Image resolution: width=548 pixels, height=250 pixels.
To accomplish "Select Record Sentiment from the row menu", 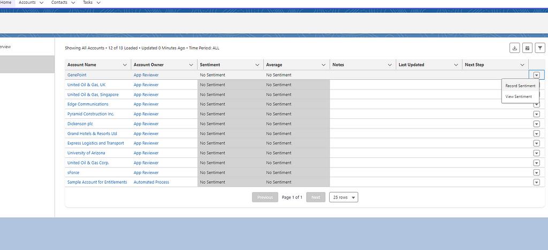I will click(x=520, y=86).
